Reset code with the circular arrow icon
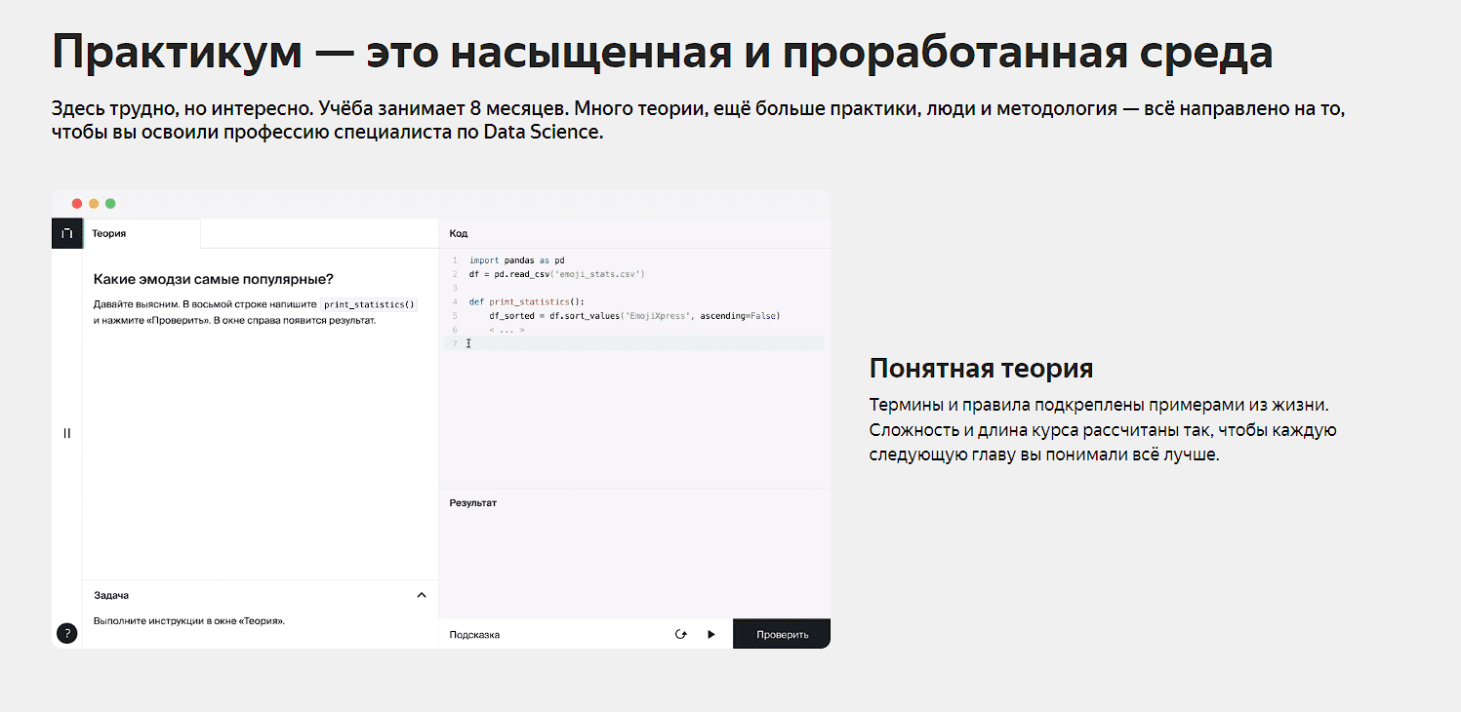Screen dimensions: 1461x712 click(681, 635)
